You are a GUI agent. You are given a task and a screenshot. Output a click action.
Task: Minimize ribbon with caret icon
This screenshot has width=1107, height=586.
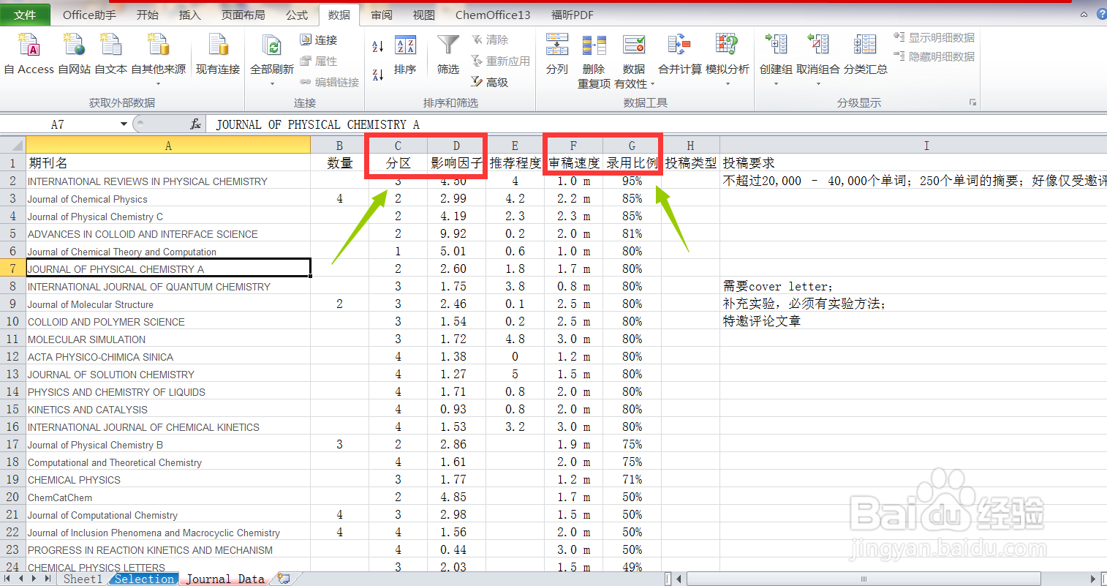(1084, 15)
